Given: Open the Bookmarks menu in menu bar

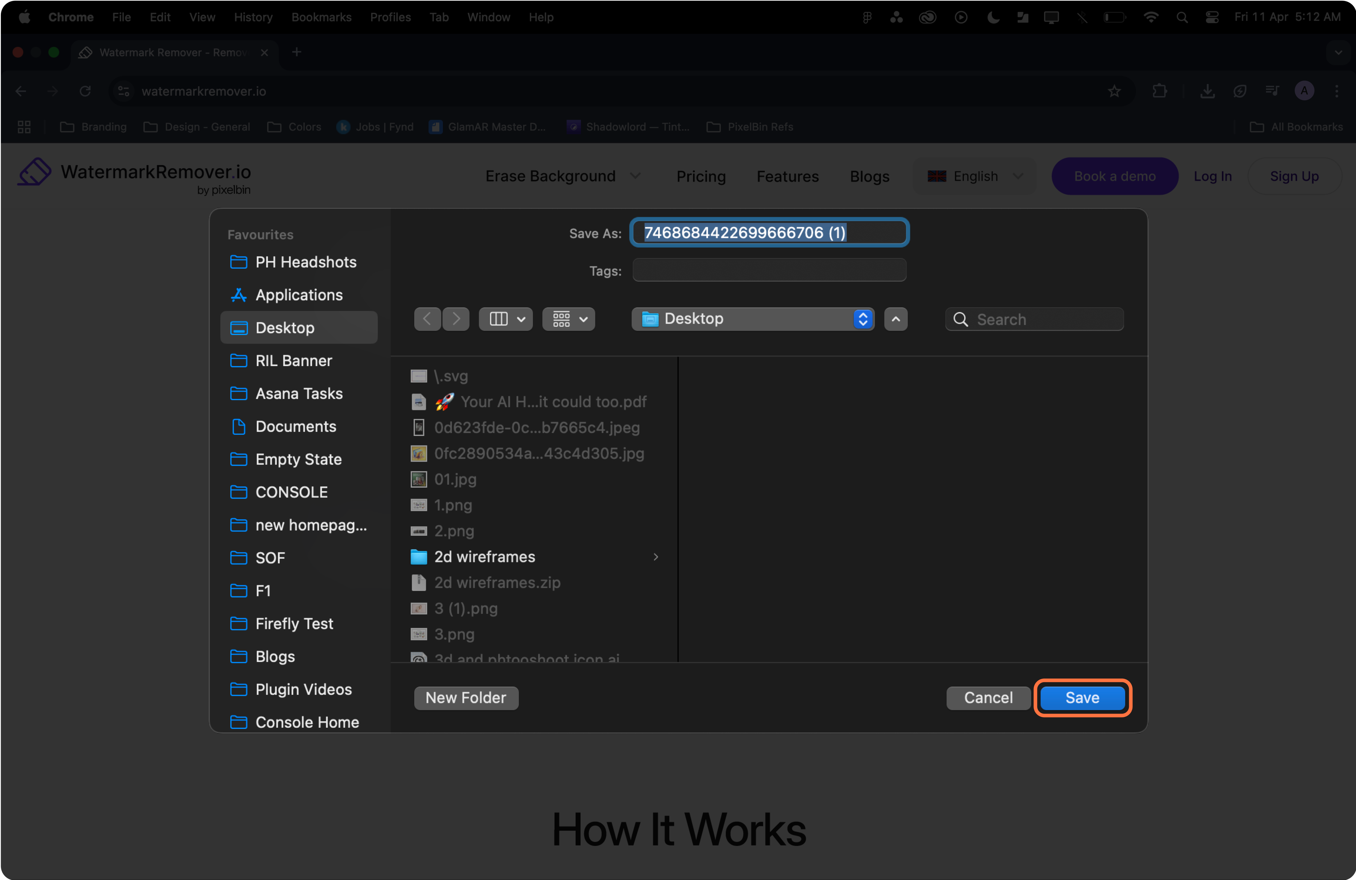Looking at the screenshot, I should point(321,17).
